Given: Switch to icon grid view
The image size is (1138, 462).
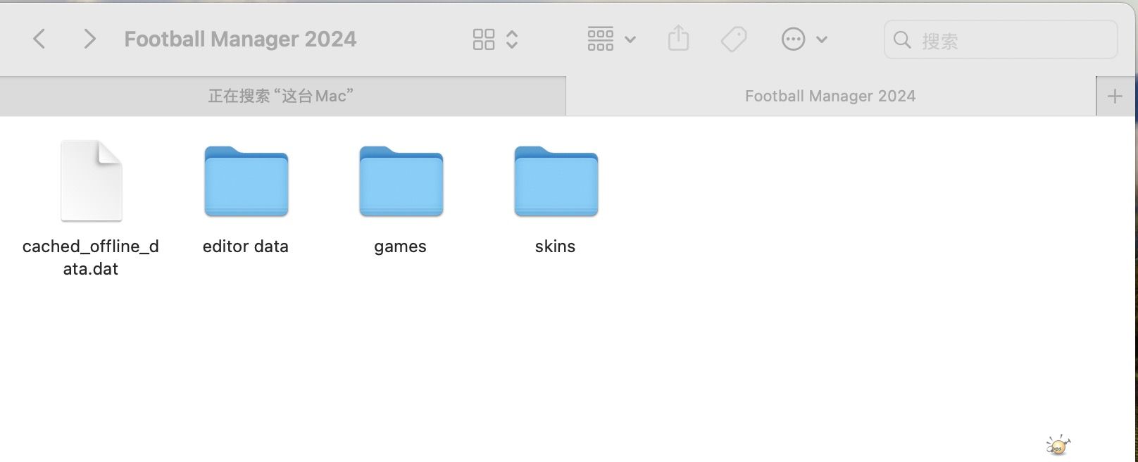Looking at the screenshot, I should click(484, 39).
